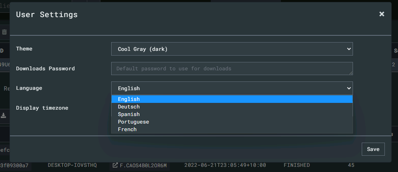Click the 2022-06-21 timestamp cell
The image size is (398, 172).
click(225, 165)
